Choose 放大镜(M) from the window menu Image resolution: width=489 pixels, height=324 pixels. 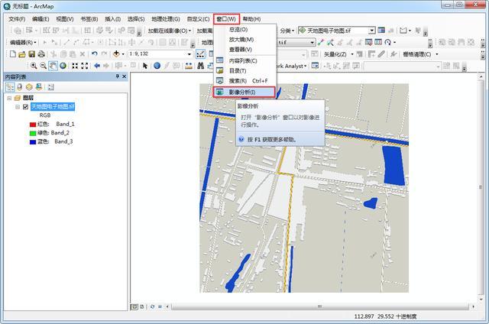(244, 40)
